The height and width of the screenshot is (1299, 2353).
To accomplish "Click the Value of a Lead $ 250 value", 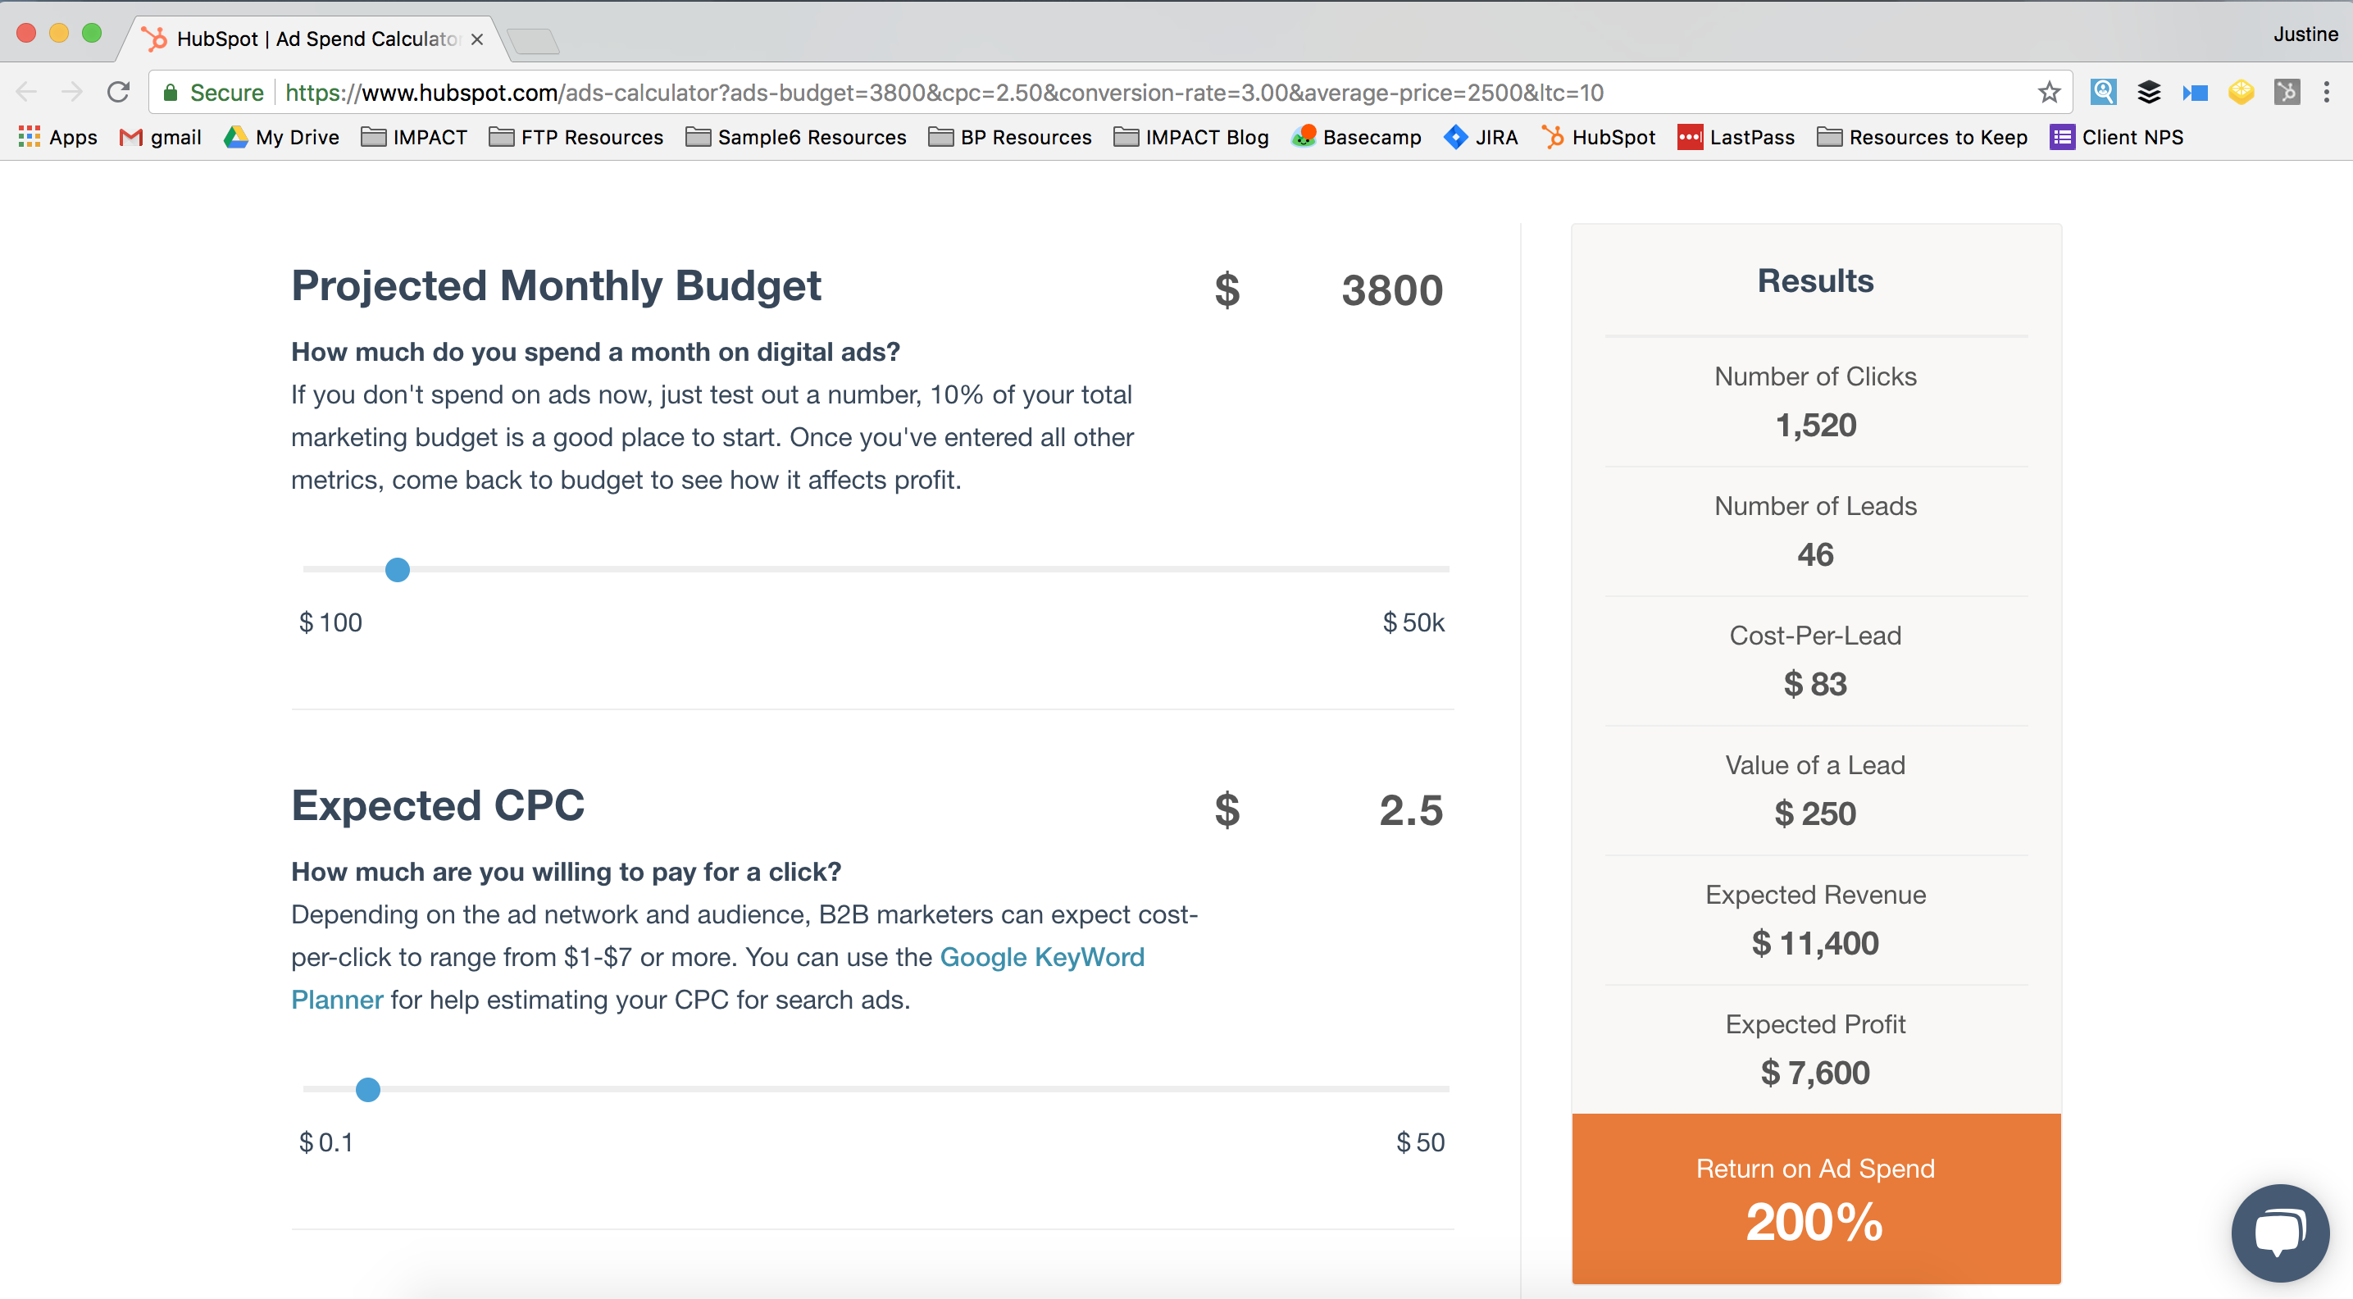I will click(1816, 815).
